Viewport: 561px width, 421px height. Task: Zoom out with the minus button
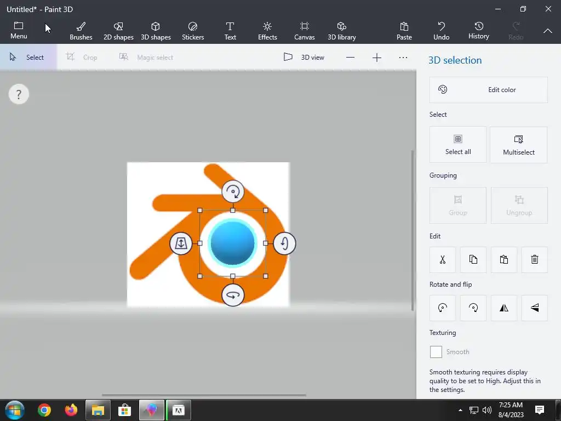point(350,57)
